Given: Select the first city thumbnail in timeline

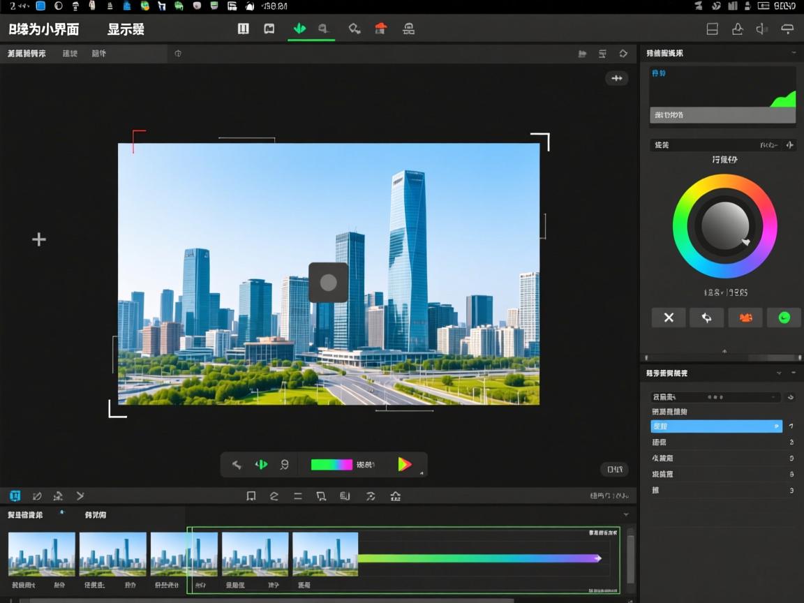Looking at the screenshot, I should (42, 554).
